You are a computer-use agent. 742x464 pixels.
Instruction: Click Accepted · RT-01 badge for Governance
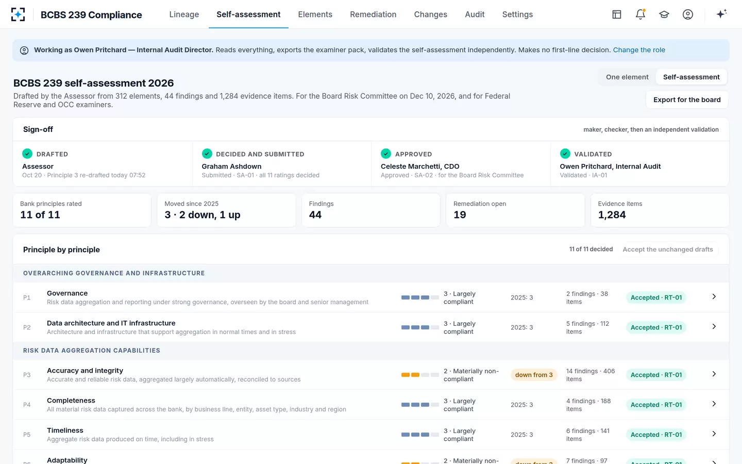[656, 297]
